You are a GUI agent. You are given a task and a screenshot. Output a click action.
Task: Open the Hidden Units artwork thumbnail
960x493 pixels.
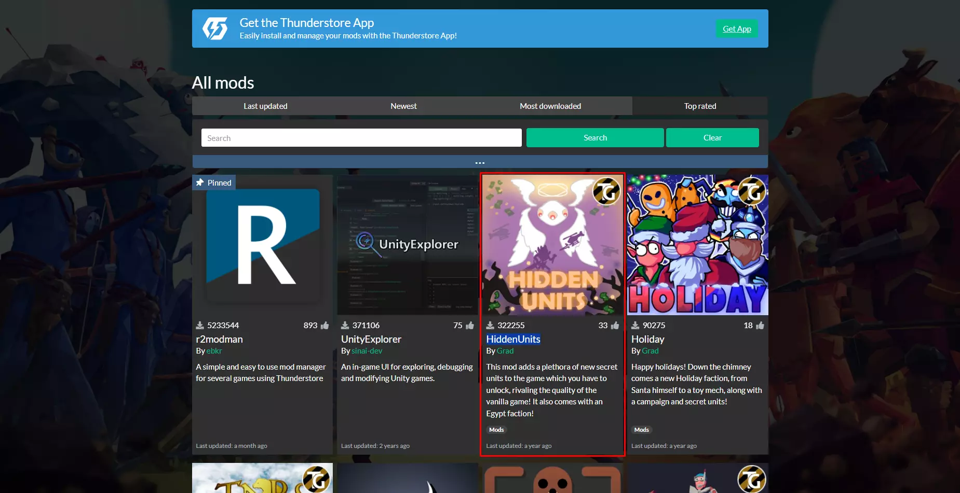click(552, 245)
